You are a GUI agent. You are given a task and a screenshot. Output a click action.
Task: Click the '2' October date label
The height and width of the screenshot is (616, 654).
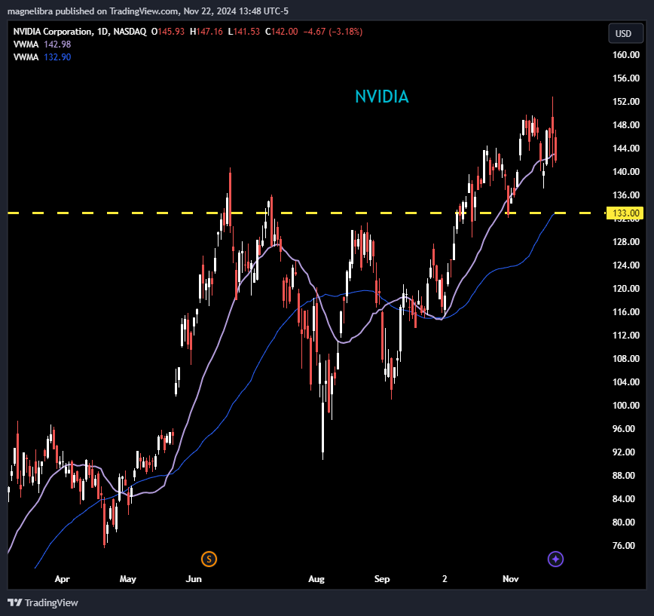pyautogui.click(x=445, y=579)
